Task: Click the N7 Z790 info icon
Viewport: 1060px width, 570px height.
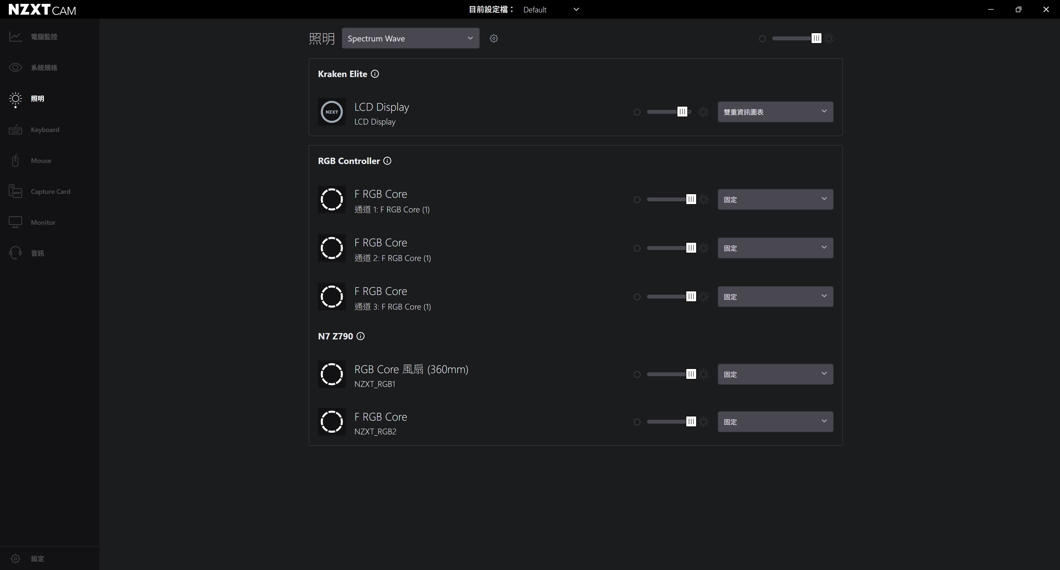Action: [x=361, y=336]
